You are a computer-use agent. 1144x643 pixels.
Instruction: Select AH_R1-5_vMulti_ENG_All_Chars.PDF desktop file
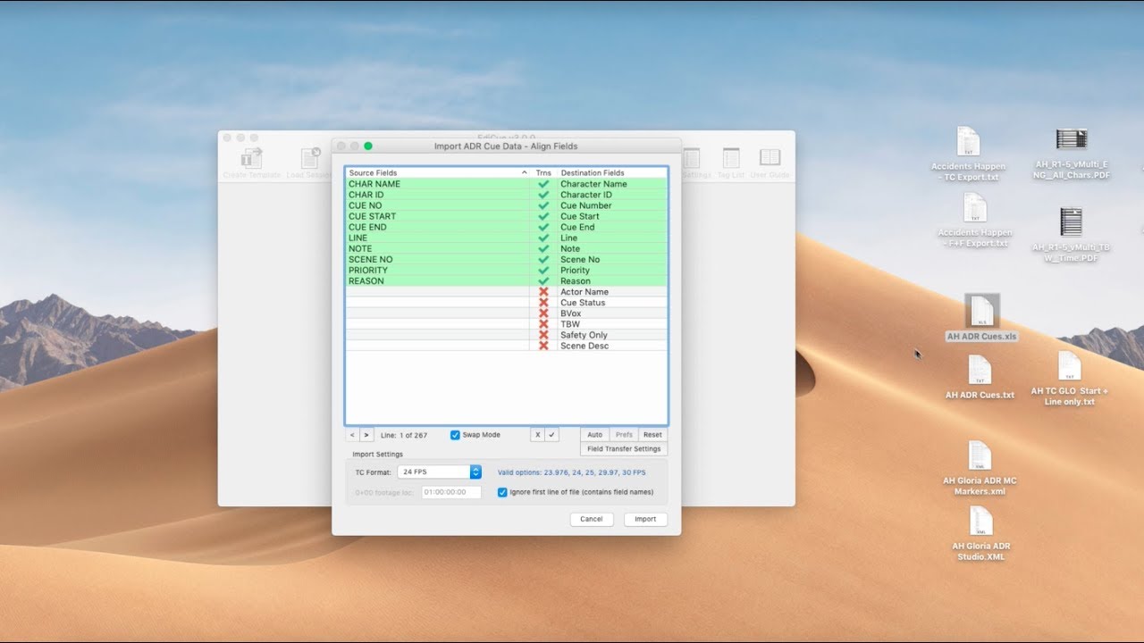[x=1071, y=154]
